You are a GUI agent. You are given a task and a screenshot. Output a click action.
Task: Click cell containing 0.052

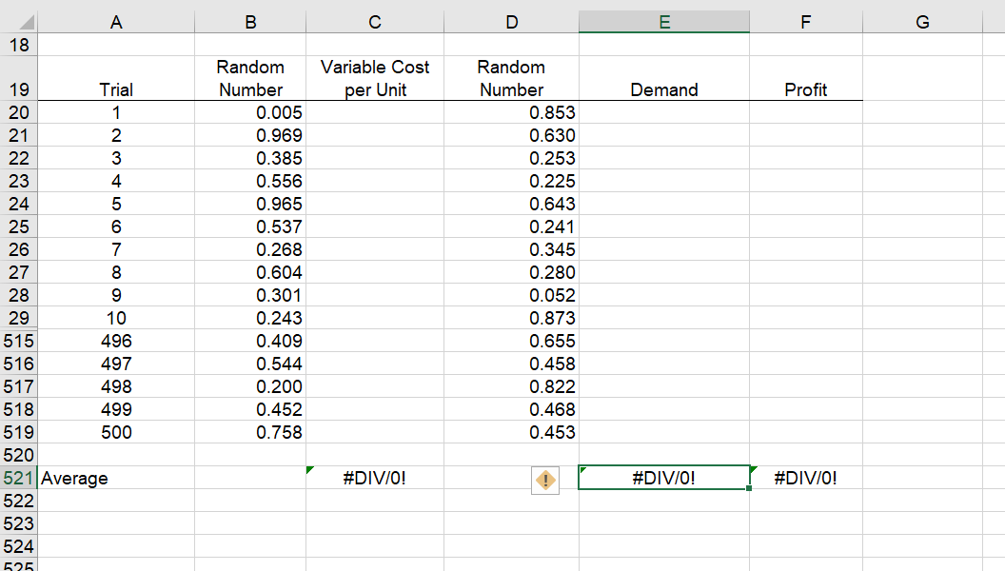(x=511, y=295)
